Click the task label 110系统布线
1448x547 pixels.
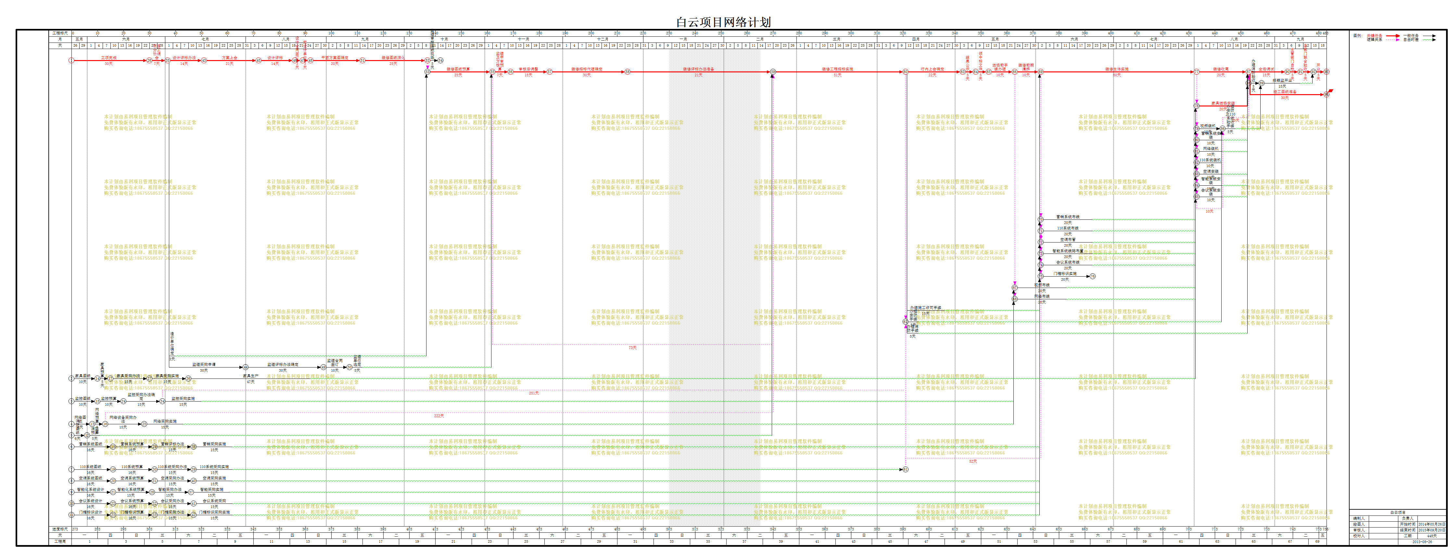[x=1068, y=228]
